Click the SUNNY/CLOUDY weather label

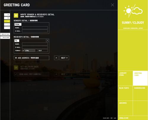click(133, 23)
